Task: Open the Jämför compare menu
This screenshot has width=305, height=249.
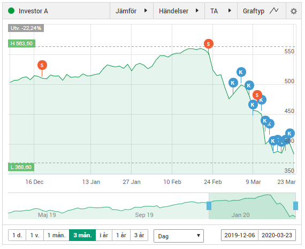Action: pyautogui.click(x=132, y=11)
